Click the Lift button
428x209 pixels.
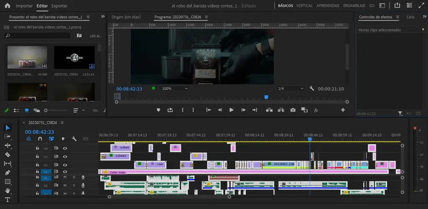[270, 110]
